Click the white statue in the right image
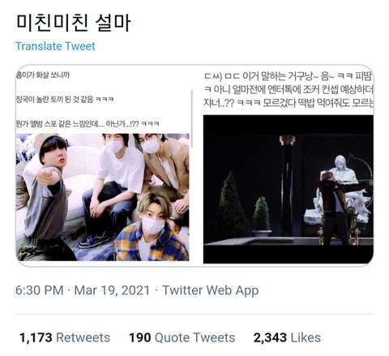Image resolution: width=389 pixels, height=356 pixels. (x=348, y=189)
